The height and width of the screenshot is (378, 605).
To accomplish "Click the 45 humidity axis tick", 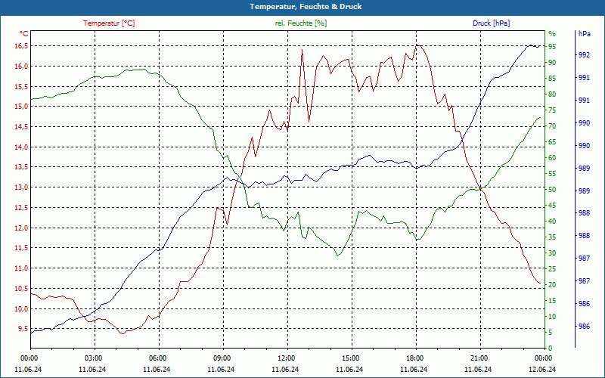I will 552,206.
